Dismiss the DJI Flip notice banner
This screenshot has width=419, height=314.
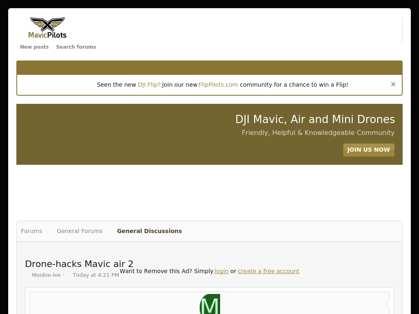393,84
